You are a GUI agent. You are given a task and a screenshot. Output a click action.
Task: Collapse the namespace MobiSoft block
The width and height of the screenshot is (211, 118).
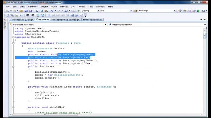13,37
